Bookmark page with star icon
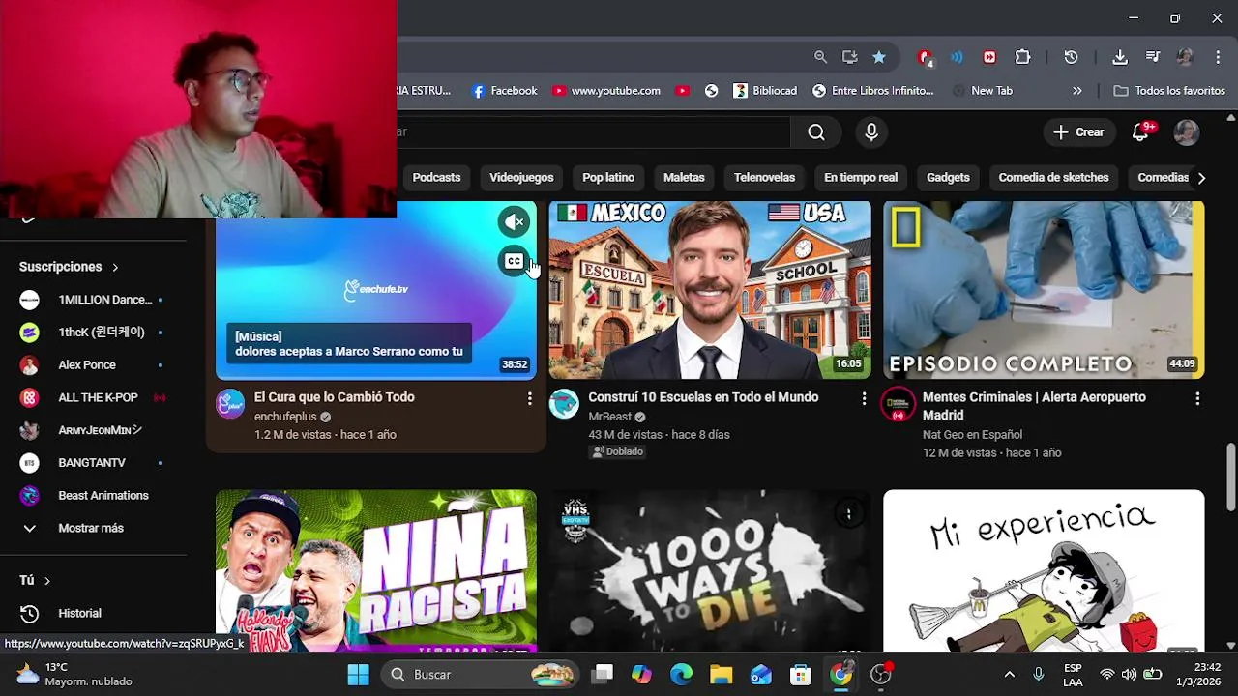This screenshot has height=696, width=1238. [879, 57]
